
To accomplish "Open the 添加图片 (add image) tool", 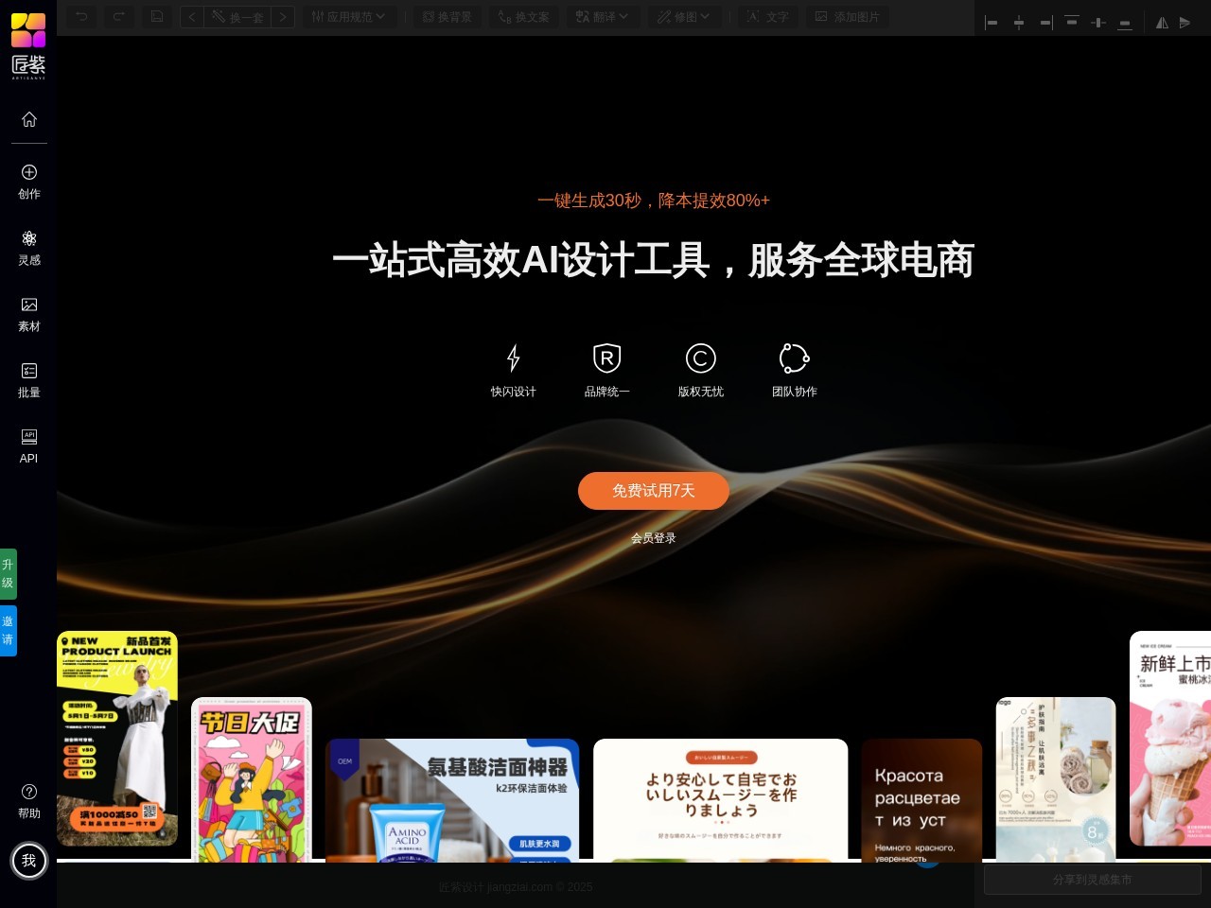I will tap(847, 16).
